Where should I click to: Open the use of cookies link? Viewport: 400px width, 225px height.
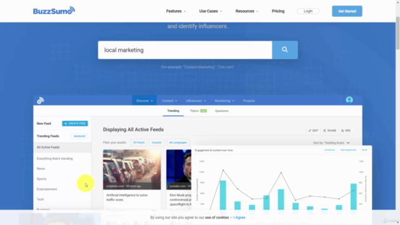[x=217, y=217]
